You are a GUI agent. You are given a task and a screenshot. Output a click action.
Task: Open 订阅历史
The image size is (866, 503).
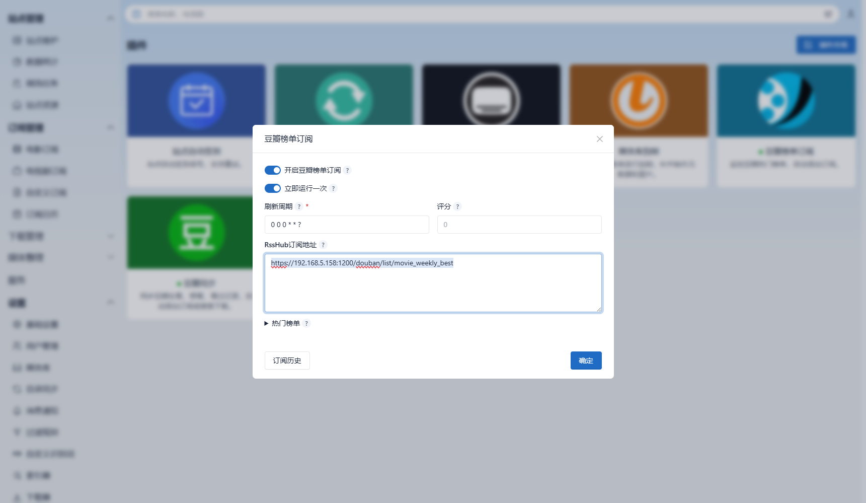(287, 361)
